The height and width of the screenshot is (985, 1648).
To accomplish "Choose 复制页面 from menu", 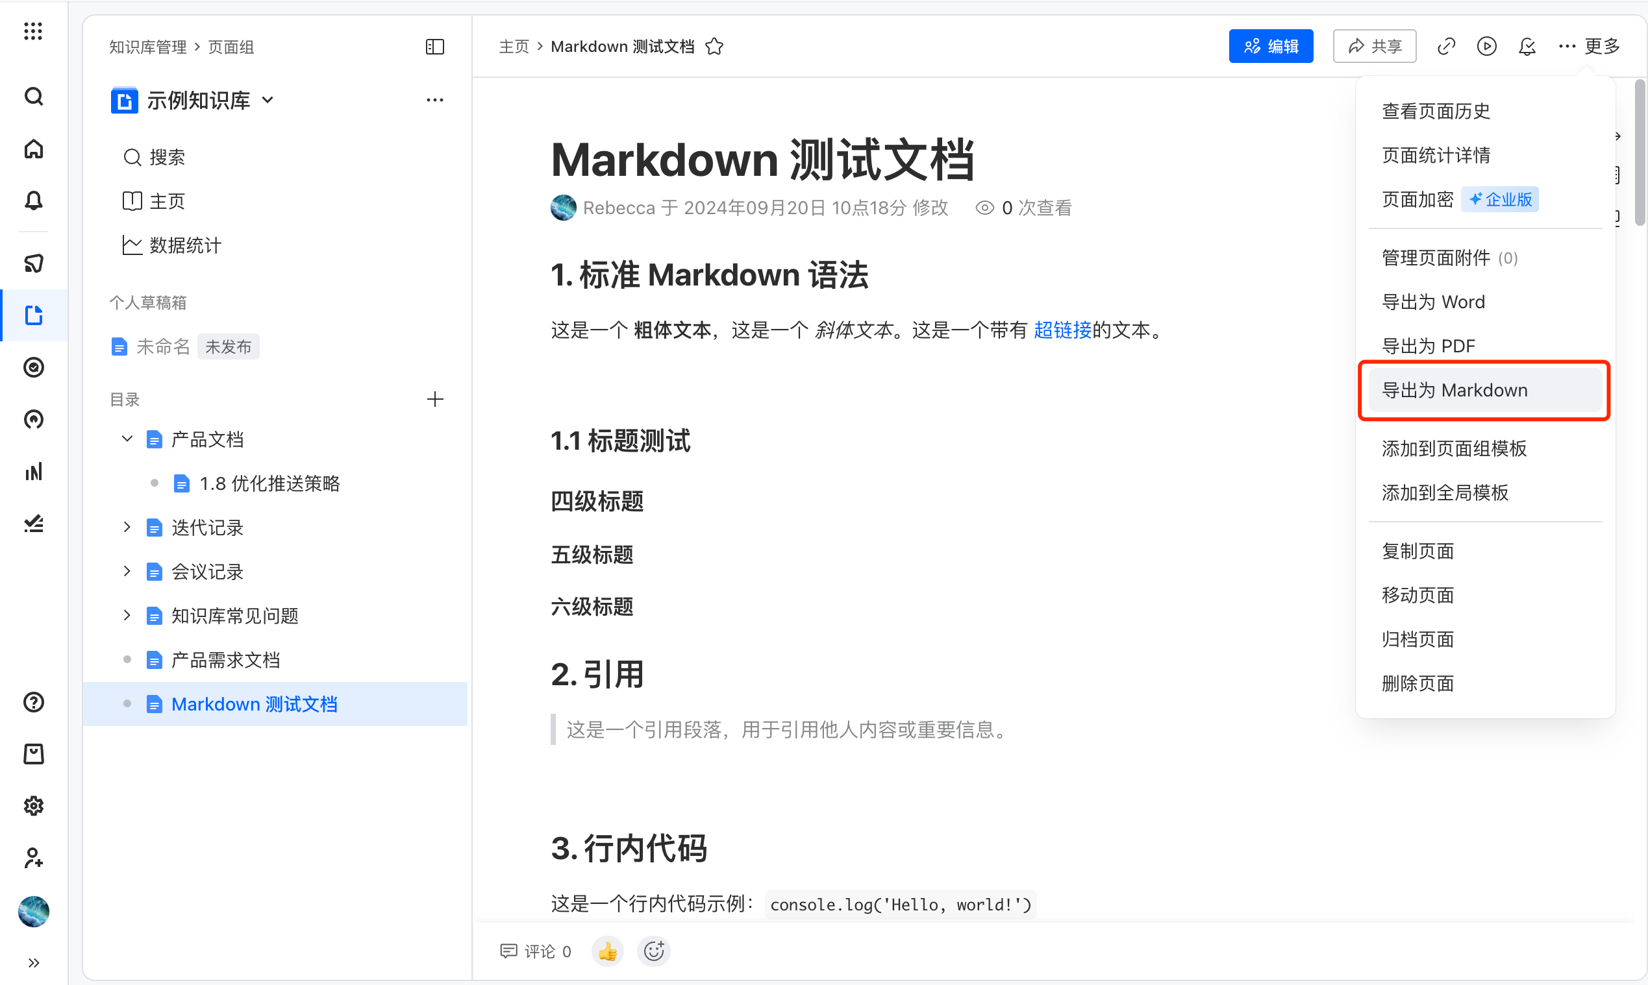I will pos(1485,551).
